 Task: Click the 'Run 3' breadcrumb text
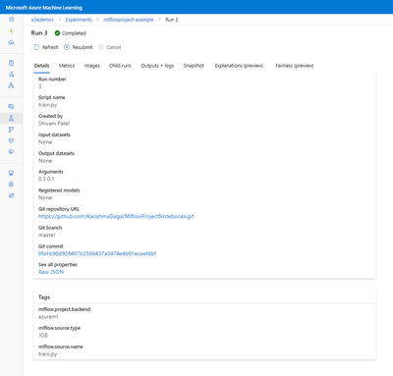click(x=172, y=20)
